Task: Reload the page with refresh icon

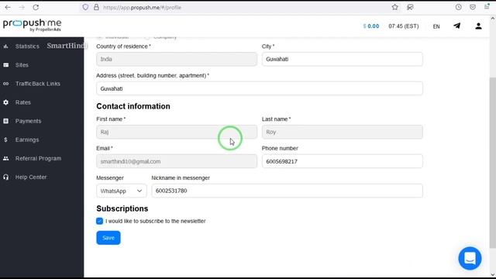Action: 36,7
